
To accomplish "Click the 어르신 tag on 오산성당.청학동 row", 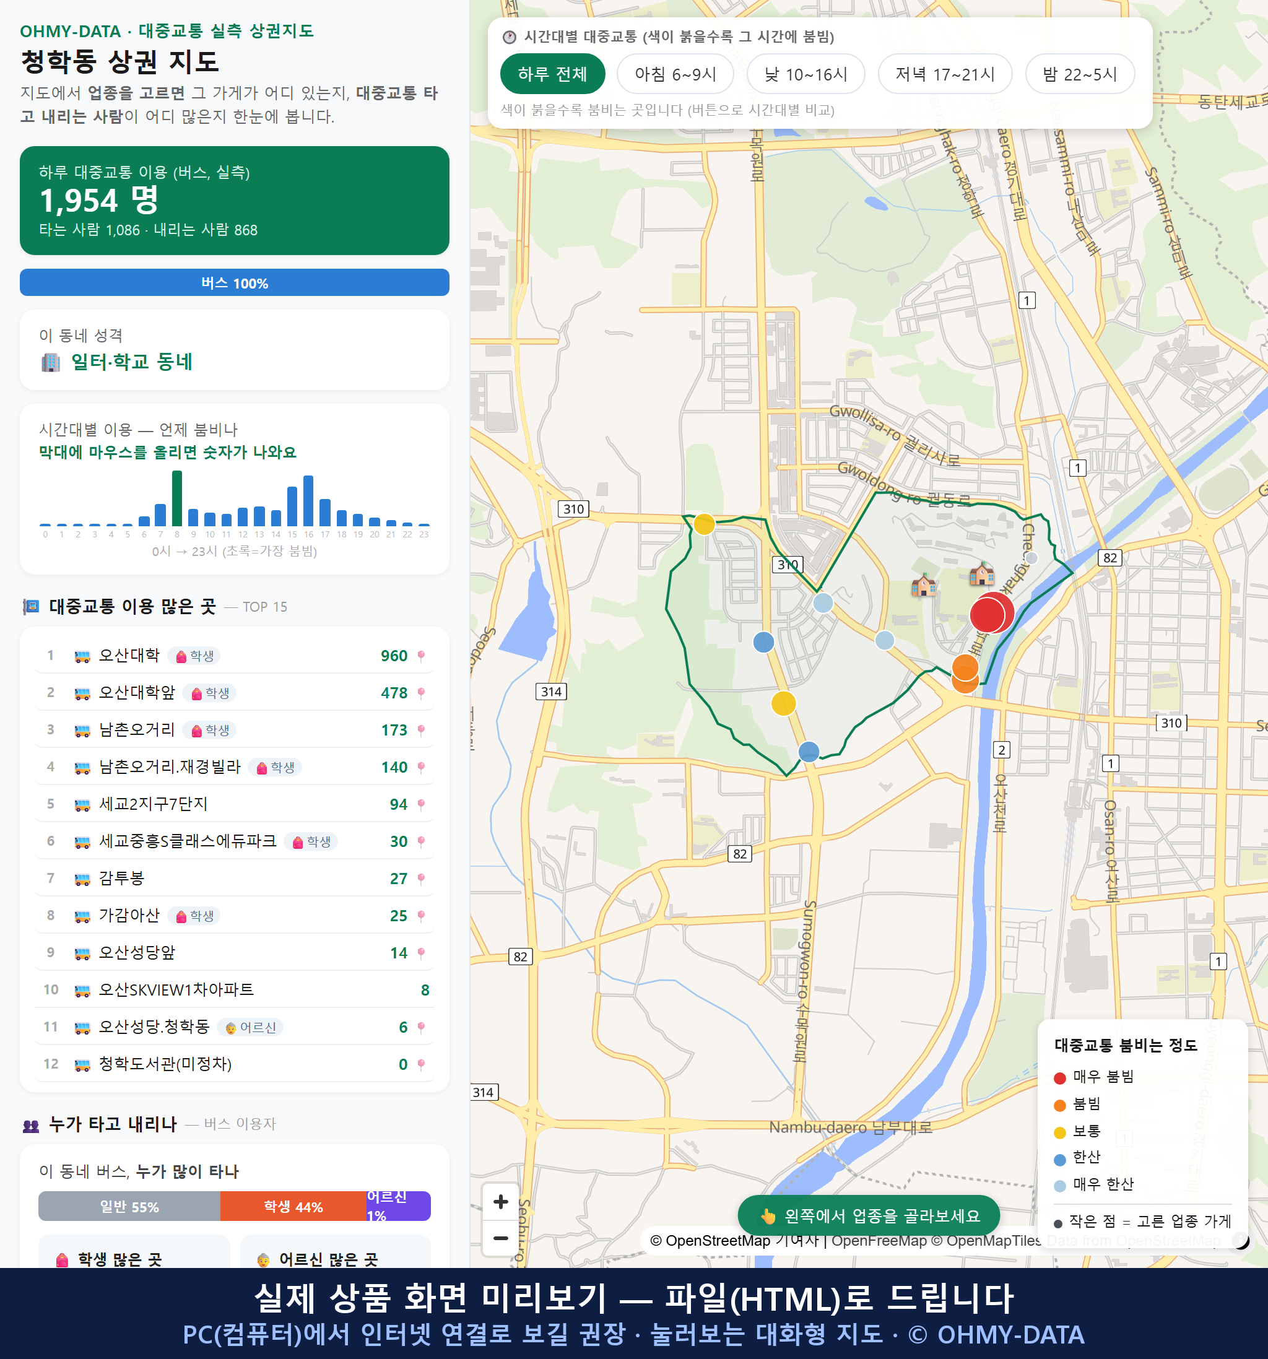I will (x=250, y=1027).
